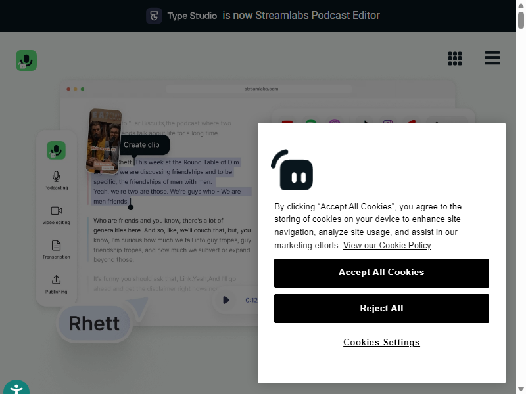Click the selection end handle after 'men friends.'

[131, 208]
